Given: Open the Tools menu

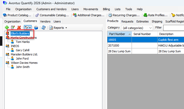Looking at the screenshot, I should coord(129,9).
